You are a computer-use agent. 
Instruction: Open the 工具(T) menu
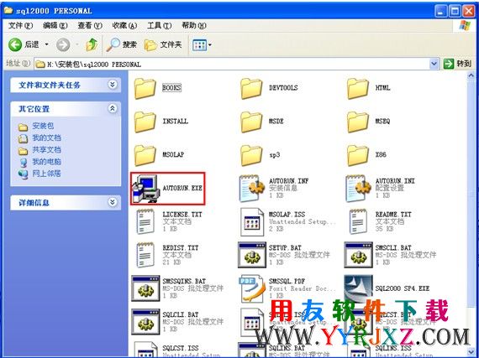159,26
